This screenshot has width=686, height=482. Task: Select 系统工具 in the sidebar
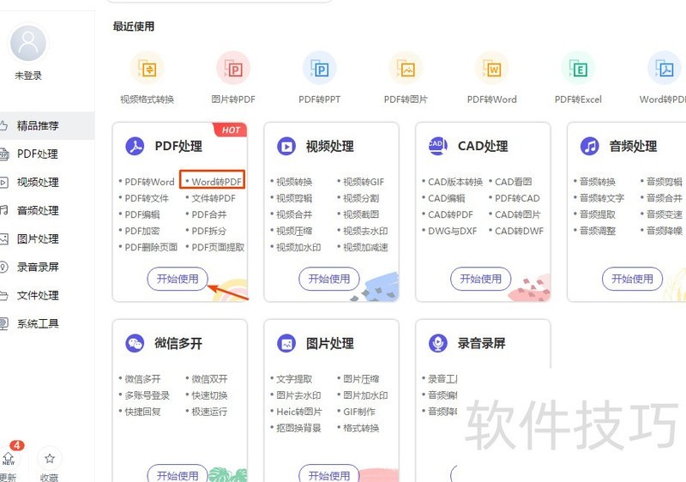(38, 323)
